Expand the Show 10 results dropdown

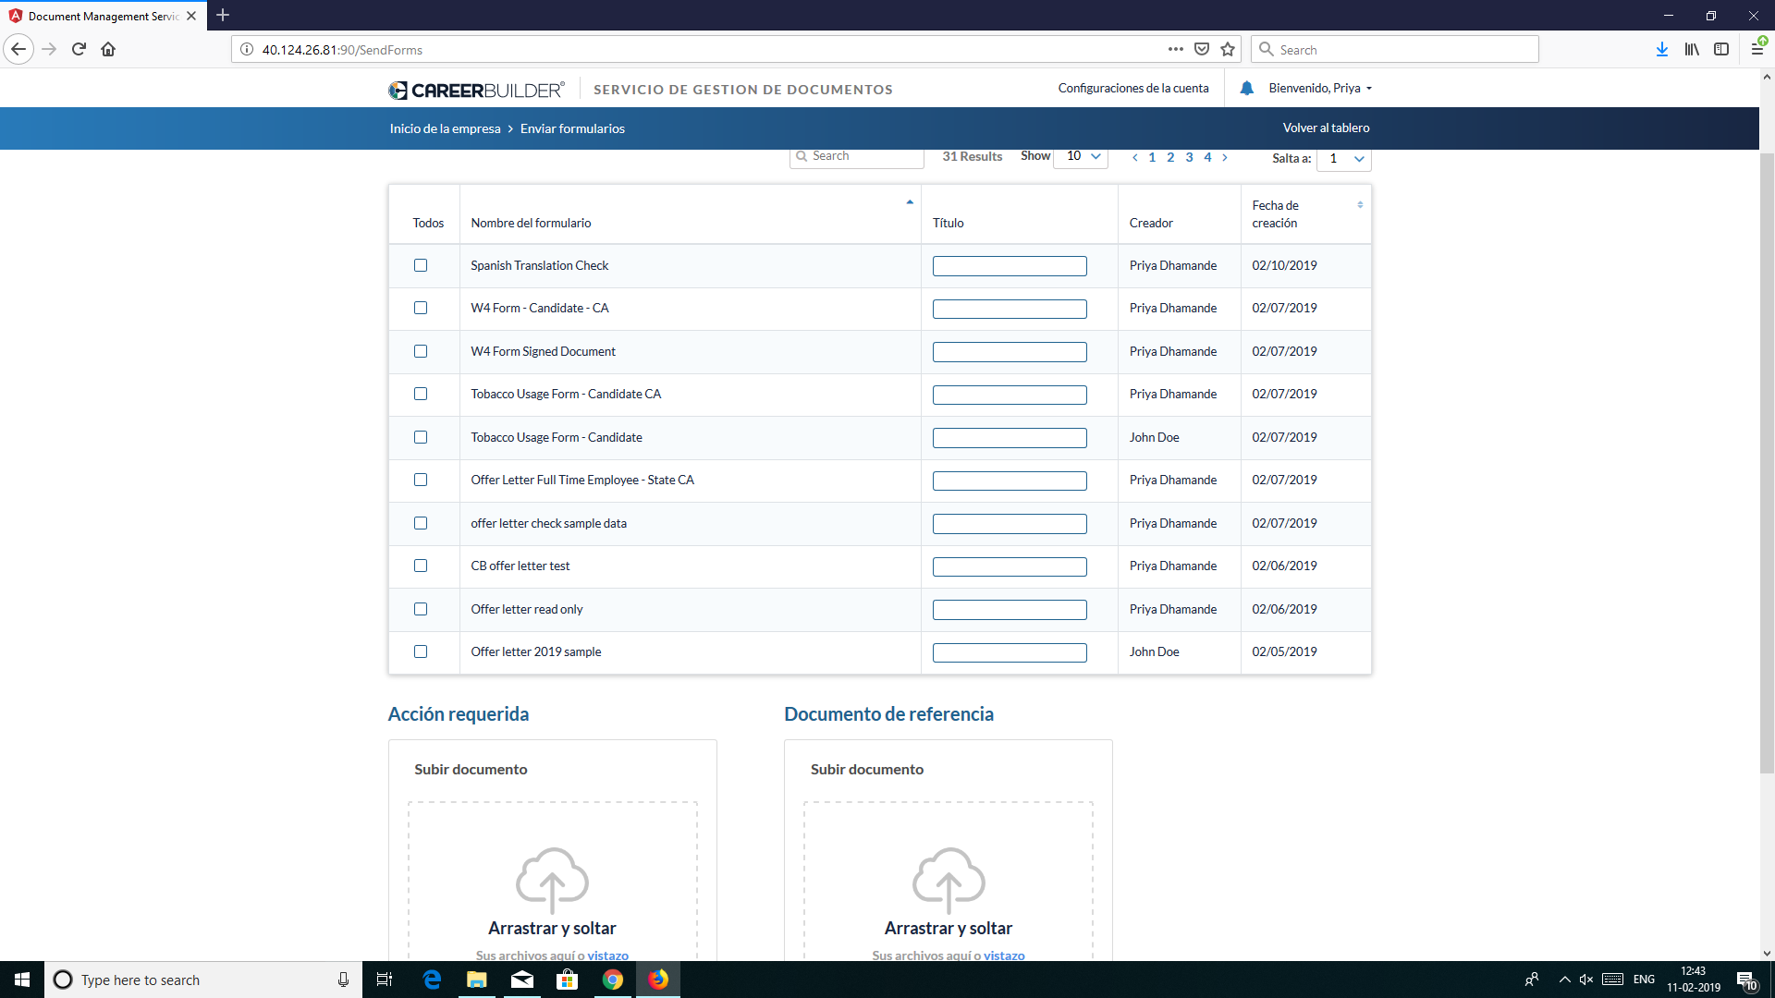coord(1082,156)
